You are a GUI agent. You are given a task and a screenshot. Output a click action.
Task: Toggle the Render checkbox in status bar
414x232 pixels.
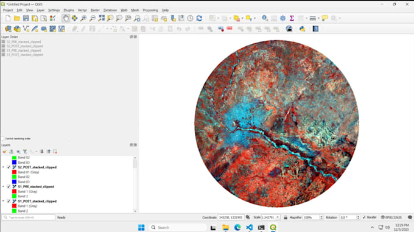click(x=364, y=217)
